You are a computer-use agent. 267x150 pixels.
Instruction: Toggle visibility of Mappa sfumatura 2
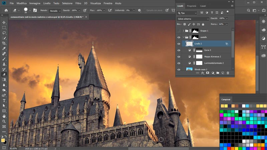point(179,57)
